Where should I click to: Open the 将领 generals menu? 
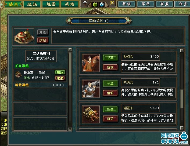coord(127,4)
